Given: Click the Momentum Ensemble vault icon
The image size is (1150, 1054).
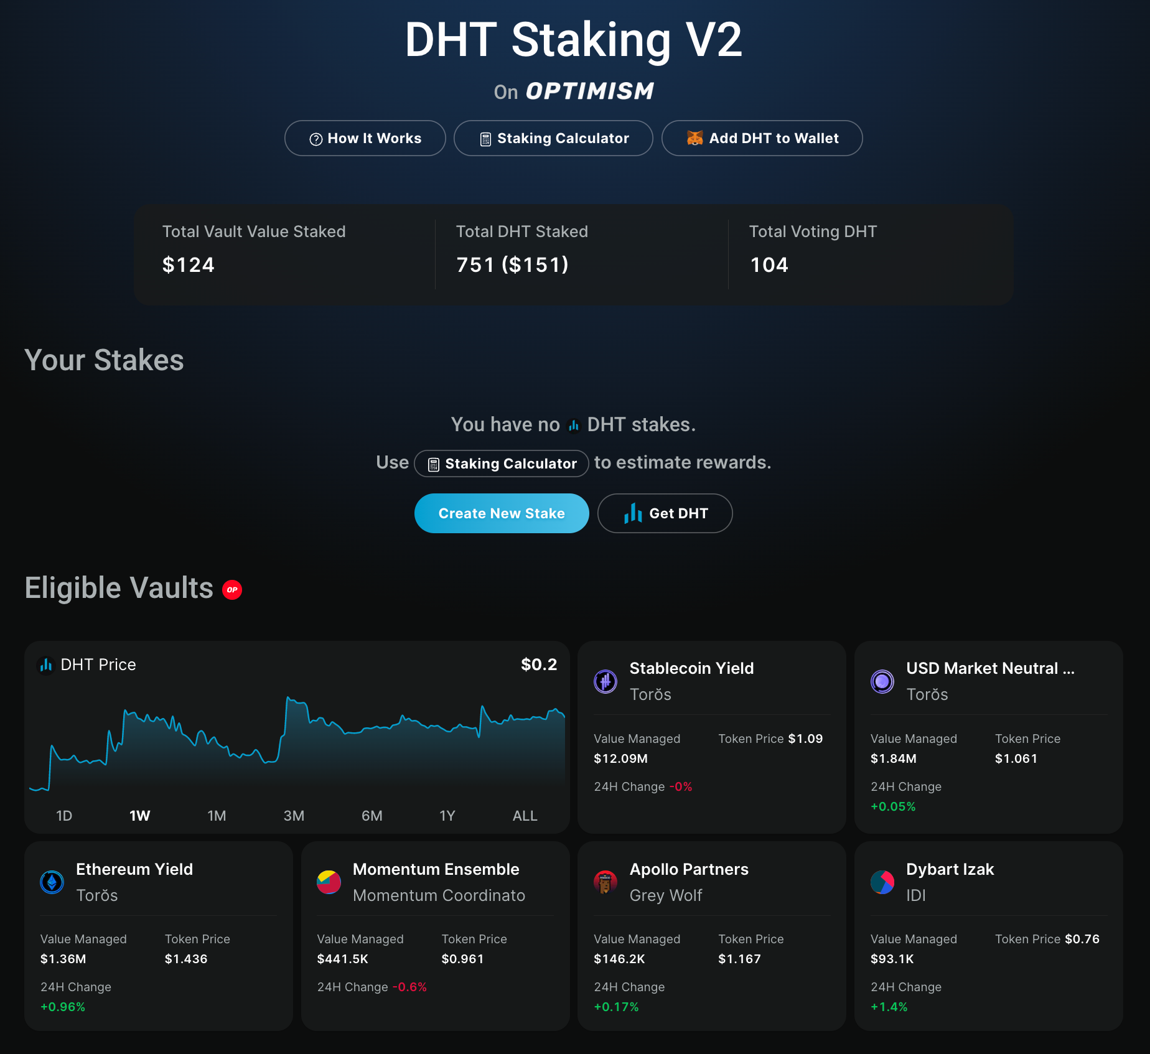Looking at the screenshot, I should click(329, 882).
